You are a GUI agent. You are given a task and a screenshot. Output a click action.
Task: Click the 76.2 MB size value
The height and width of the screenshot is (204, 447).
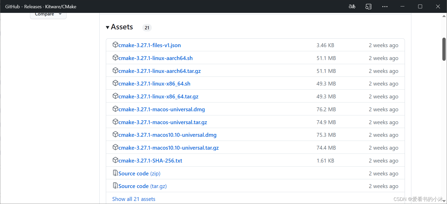click(326, 109)
